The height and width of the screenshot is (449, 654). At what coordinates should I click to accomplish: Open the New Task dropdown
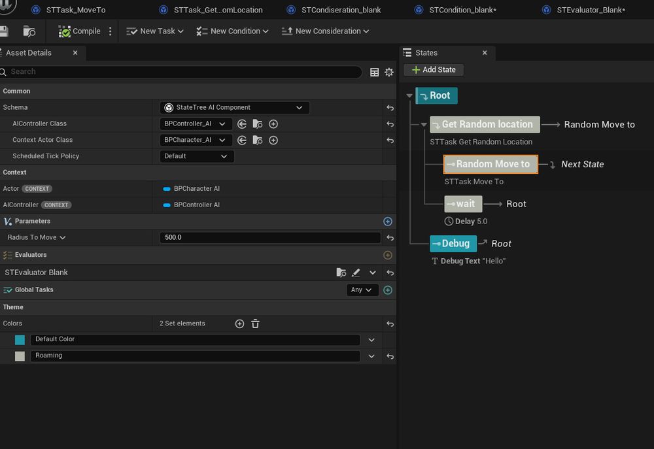(x=155, y=31)
